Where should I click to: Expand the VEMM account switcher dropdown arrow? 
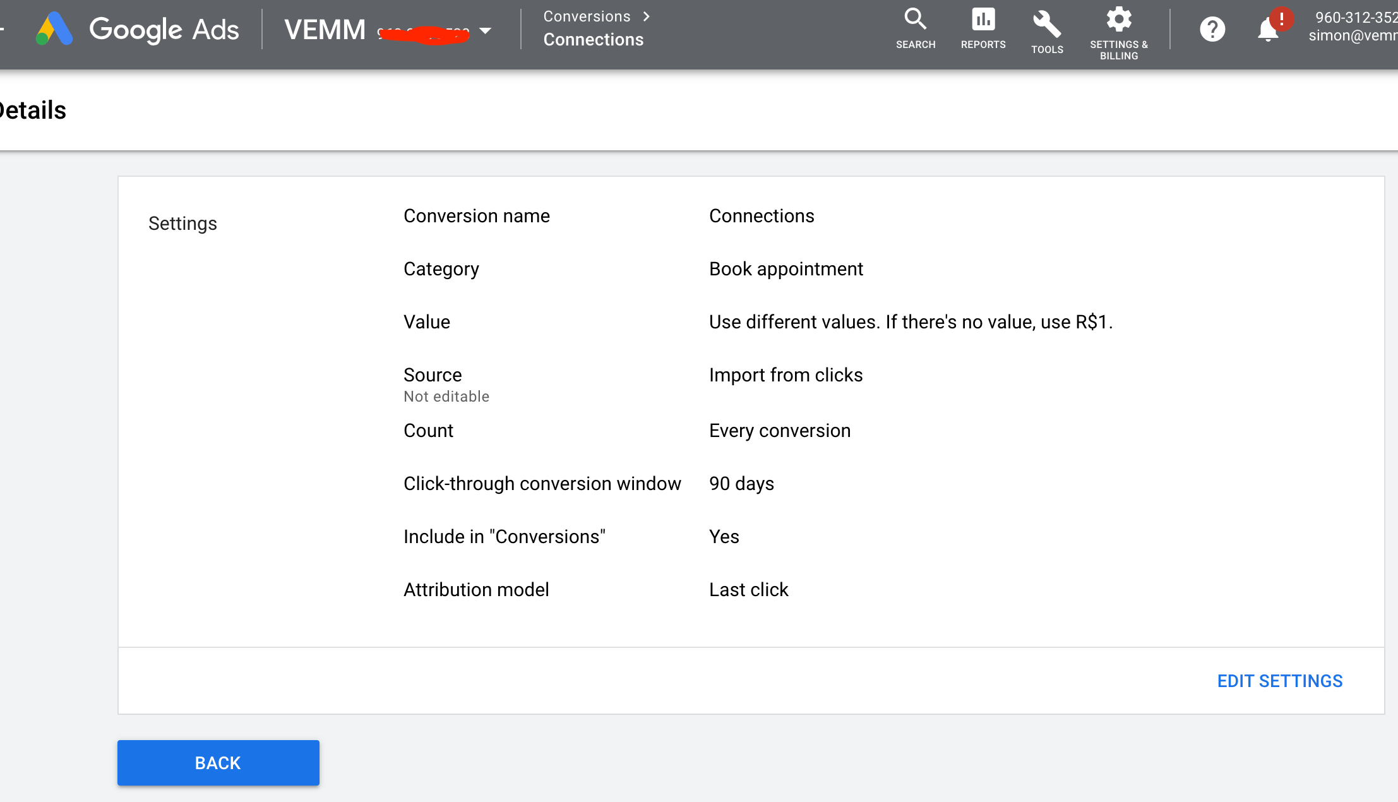click(x=486, y=30)
